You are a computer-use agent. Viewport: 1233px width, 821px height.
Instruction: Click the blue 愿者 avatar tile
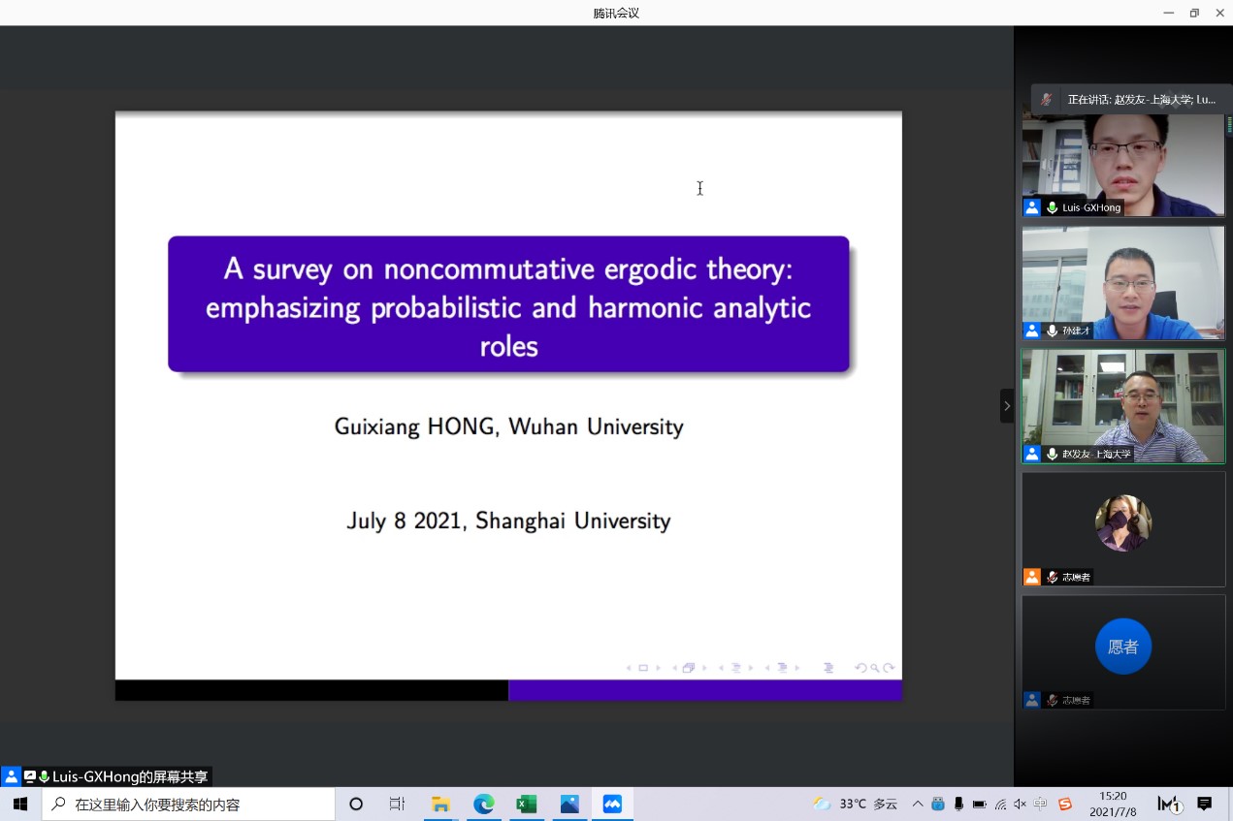1122,647
